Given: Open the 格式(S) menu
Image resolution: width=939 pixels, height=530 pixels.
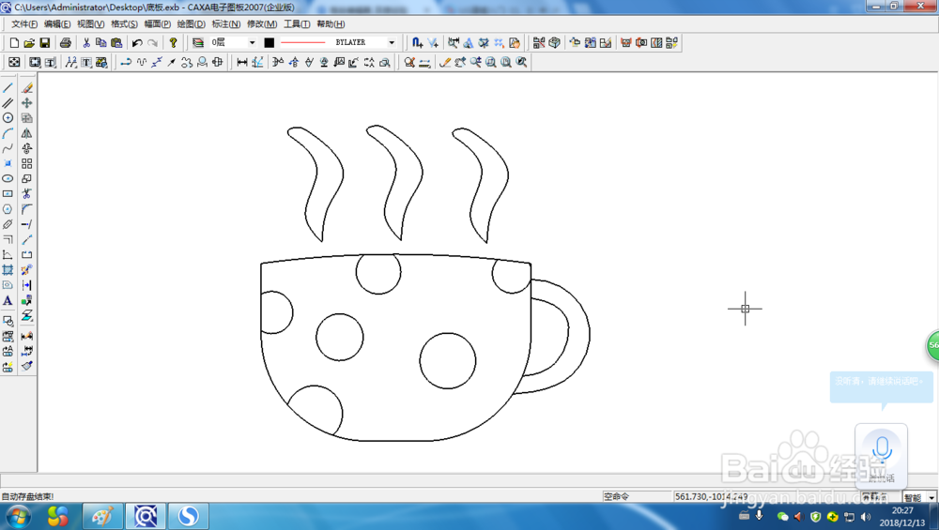Looking at the screenshot, I should click(124, 24).
